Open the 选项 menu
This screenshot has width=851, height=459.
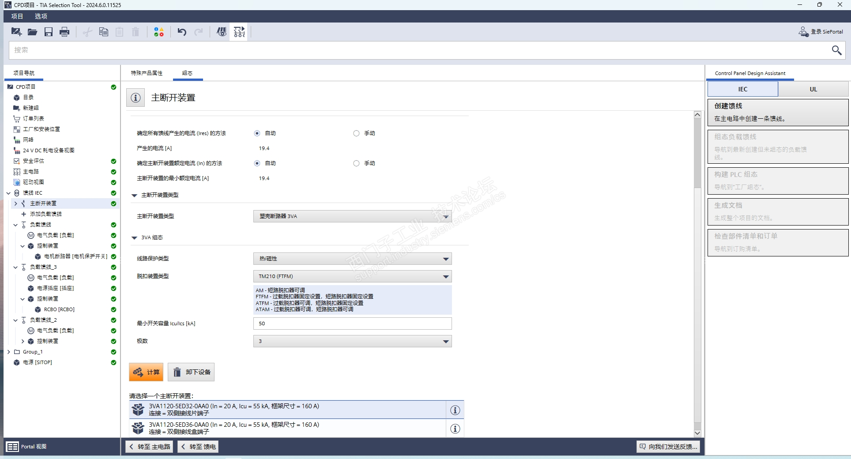[x=41, y=16]
